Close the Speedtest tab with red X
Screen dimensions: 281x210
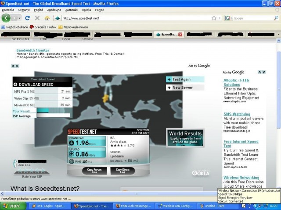180,35
